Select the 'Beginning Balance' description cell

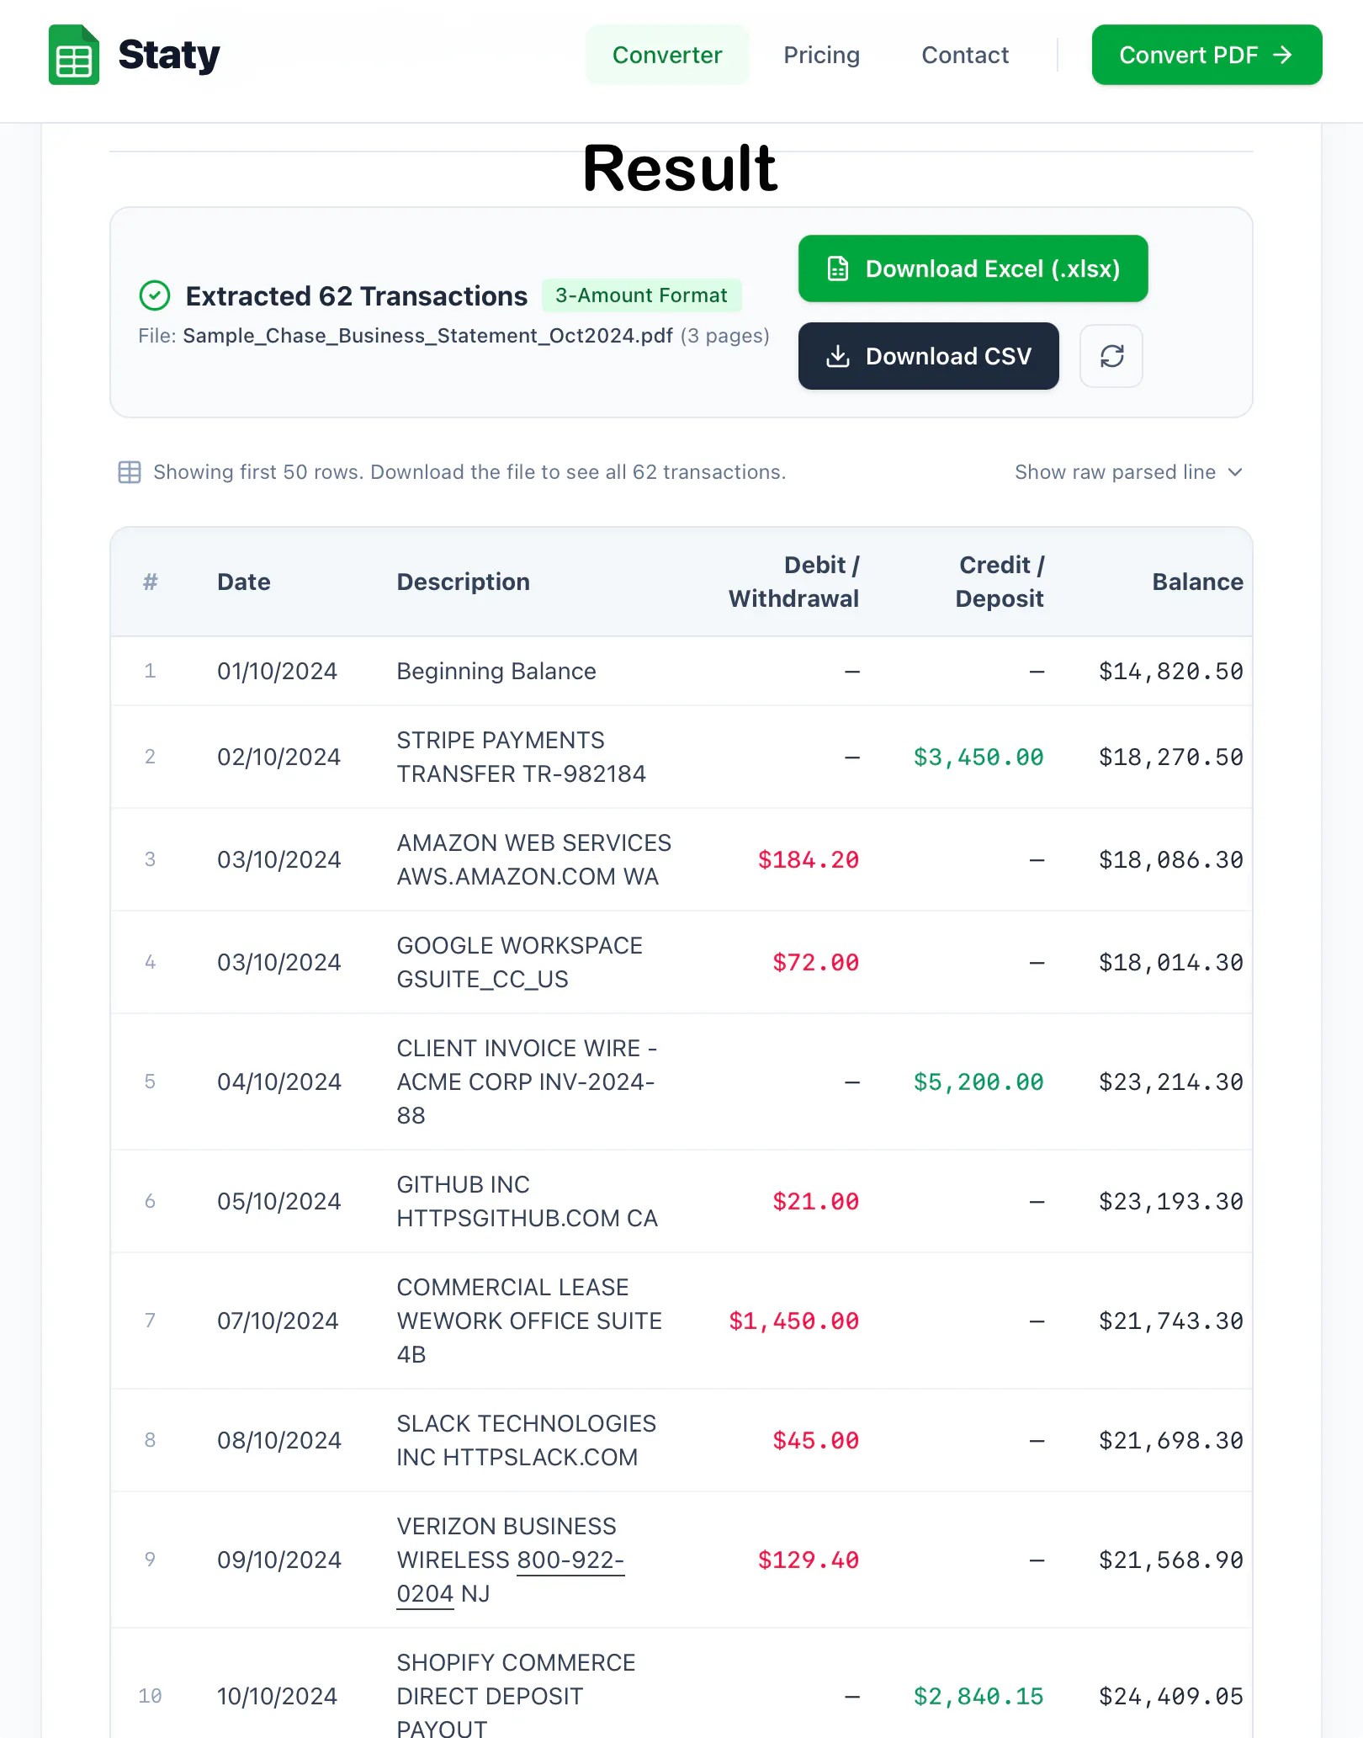[x=496, y=671]
